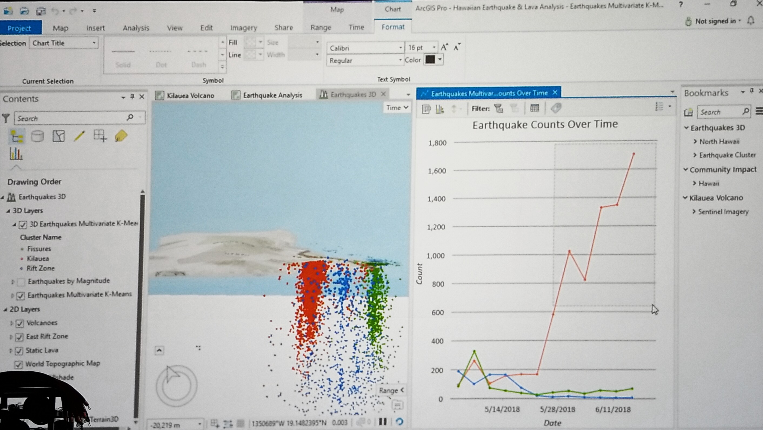This screenshot has width=763, height=430.
Task: Select Solid line symbol style
Action: tap(123, 56)
